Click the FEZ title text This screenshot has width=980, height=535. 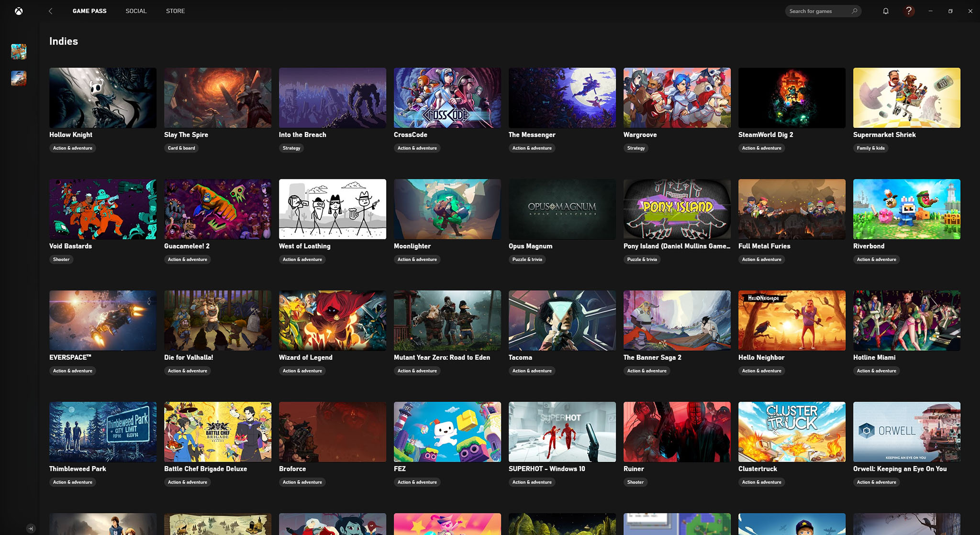[400, 469]
